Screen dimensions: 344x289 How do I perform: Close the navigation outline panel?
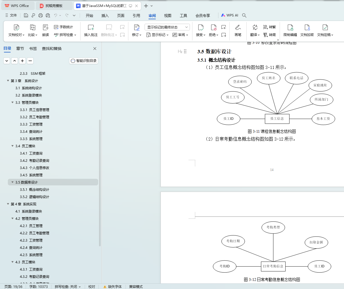click(x=95, y=49)
